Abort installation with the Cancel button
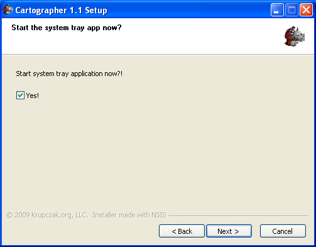 (x=283, y=231)
